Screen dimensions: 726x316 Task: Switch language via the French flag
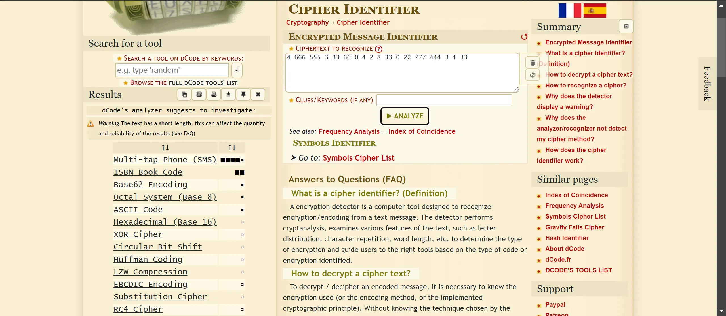[570, 10]
